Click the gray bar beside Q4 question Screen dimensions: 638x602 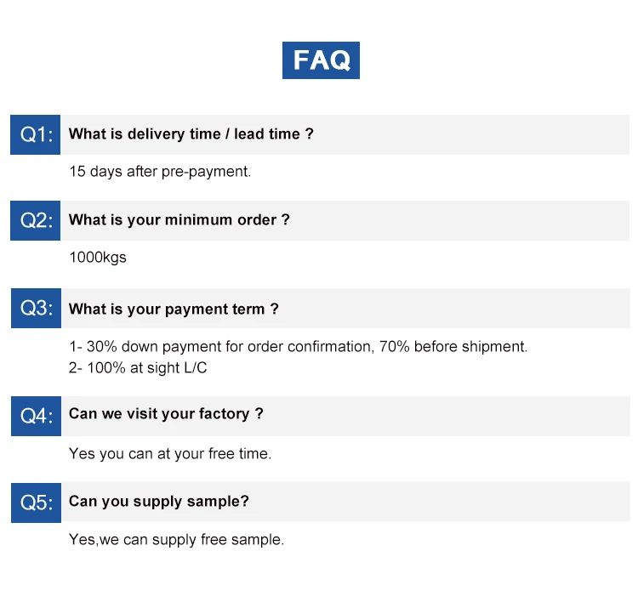[x=346, y=416]
